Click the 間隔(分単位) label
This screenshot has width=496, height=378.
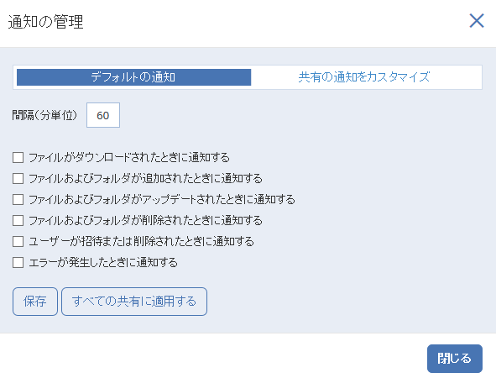[x=44, y=115]
